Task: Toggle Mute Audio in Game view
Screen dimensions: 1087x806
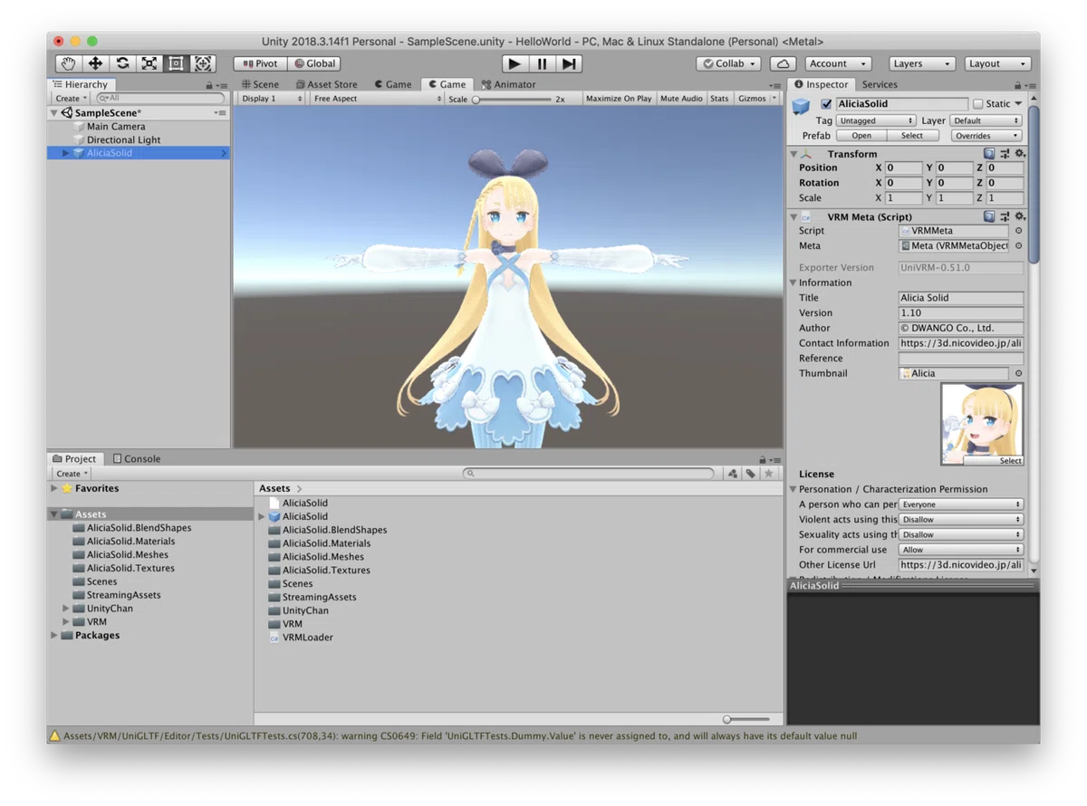Action: coord(681,99)
